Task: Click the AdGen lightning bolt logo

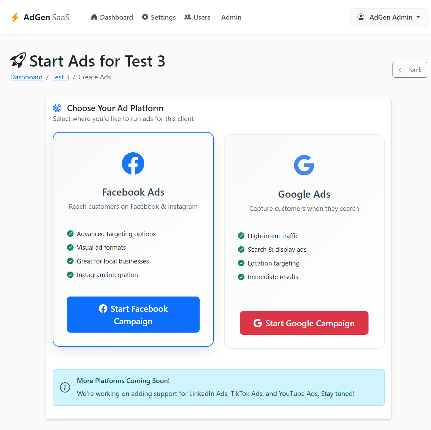Action: coord(15,17)
